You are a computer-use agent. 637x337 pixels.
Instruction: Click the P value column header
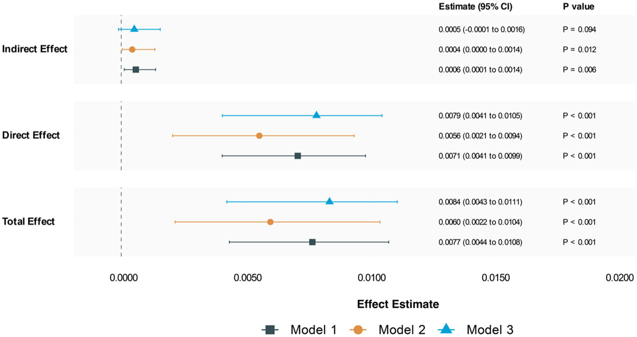coord(578,7)
